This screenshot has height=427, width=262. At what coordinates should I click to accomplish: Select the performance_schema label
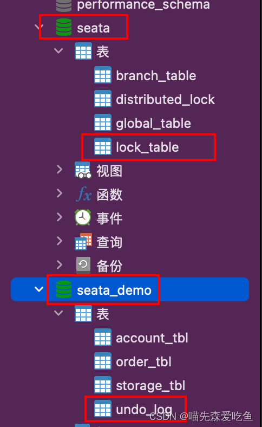pos(143,5)
